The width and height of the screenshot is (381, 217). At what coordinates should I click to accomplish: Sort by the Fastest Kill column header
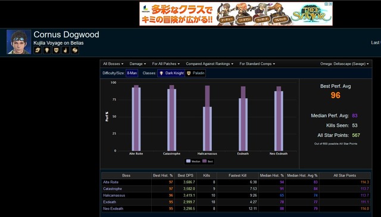238,175
